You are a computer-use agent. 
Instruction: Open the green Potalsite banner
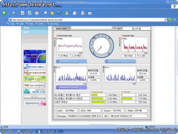(x=35, y=79)
